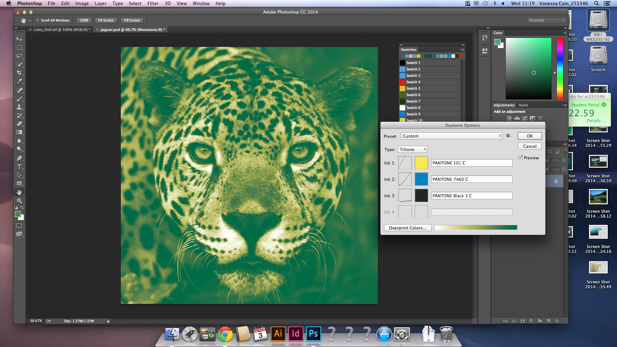The width and height of the screenshot is (617, 347).
Task: Click the preset options gear icon
Action: tap(509, 136)
